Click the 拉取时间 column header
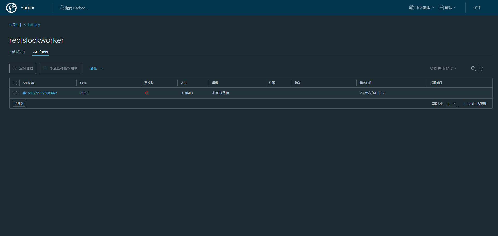 click(436, 83)
